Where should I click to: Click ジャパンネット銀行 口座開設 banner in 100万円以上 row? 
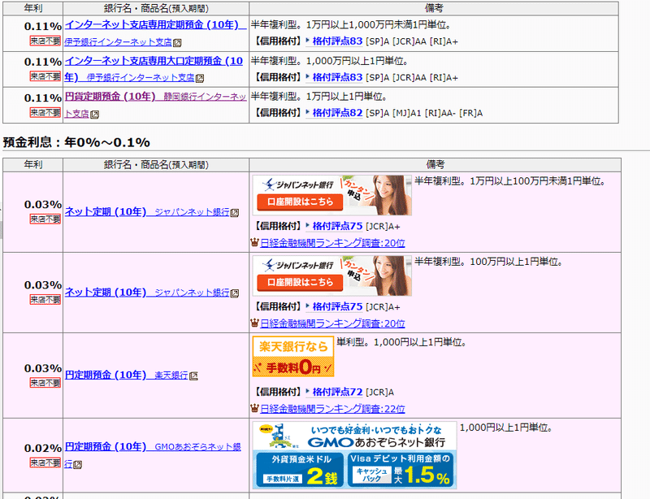coord(332,276)
